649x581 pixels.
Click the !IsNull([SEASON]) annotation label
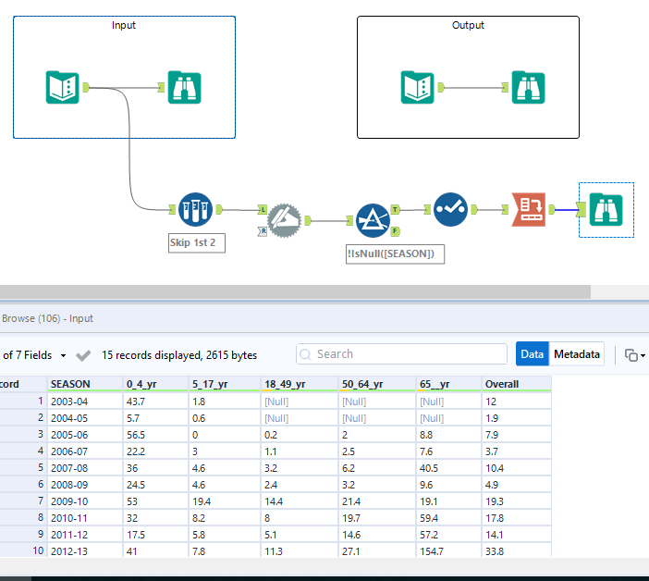(396, 253)
